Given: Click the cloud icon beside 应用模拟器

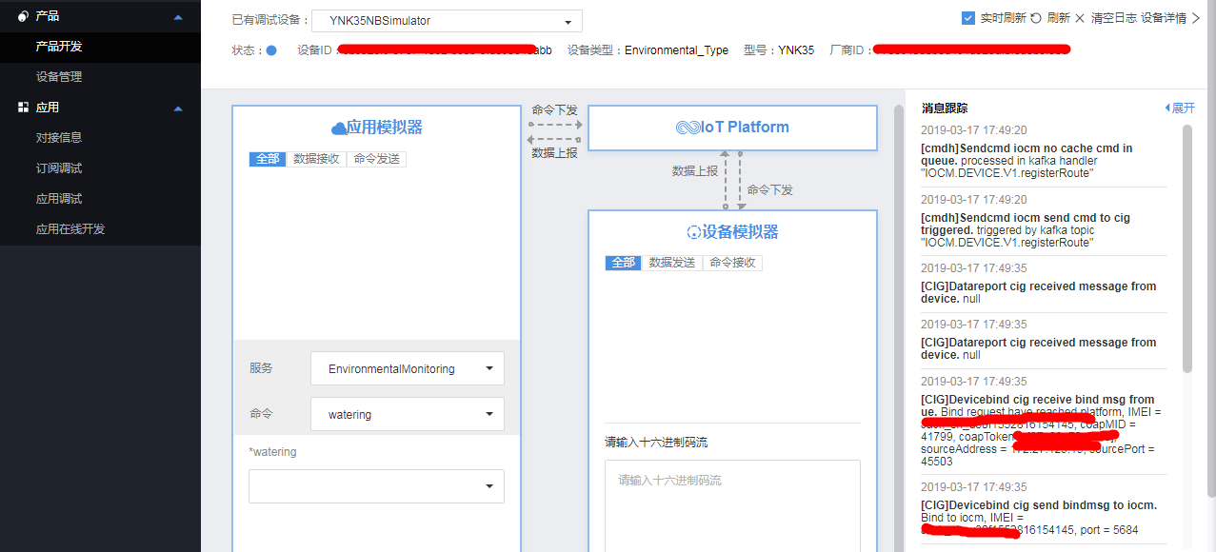Looking at the screenshot, I should (x=338, y=128).
